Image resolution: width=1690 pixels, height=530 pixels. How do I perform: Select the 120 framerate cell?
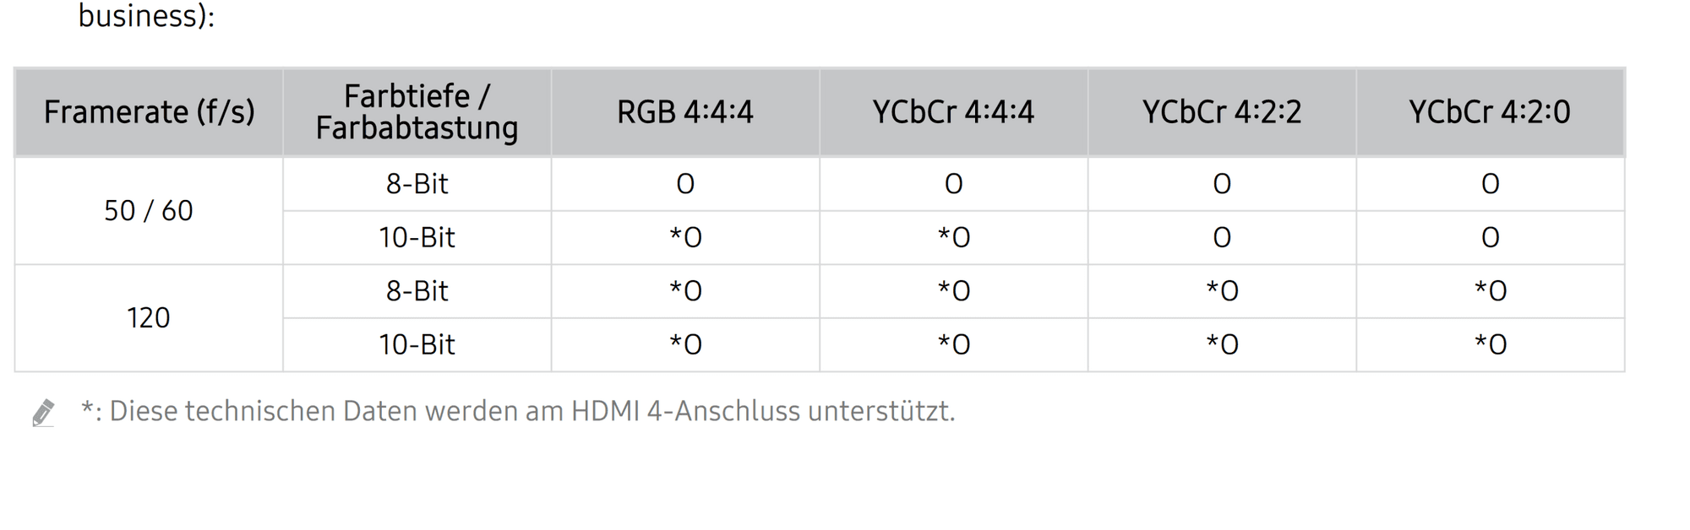pyautogui.click(x=149, y=318)
